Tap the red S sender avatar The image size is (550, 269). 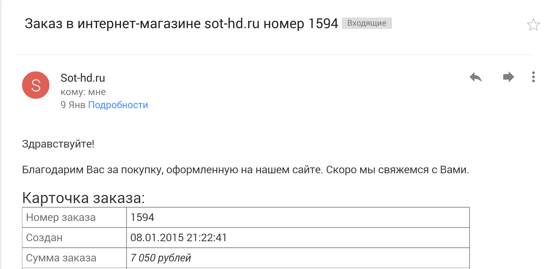[36, 85]
